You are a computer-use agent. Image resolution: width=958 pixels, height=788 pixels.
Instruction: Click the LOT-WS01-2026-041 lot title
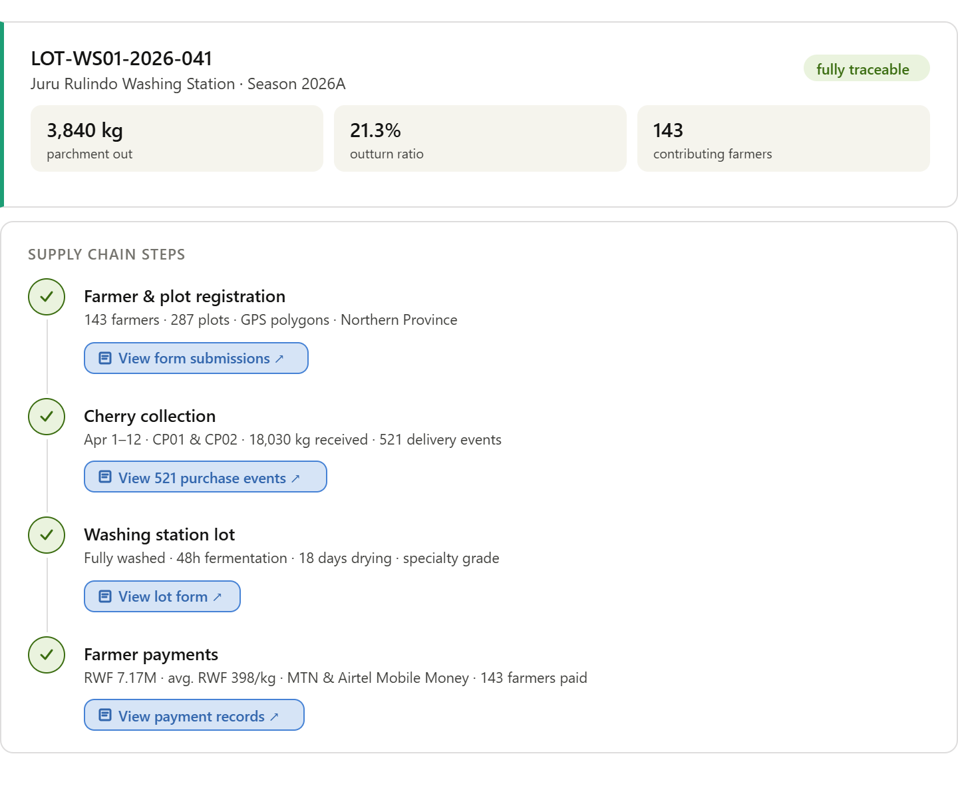pos(122,59)
